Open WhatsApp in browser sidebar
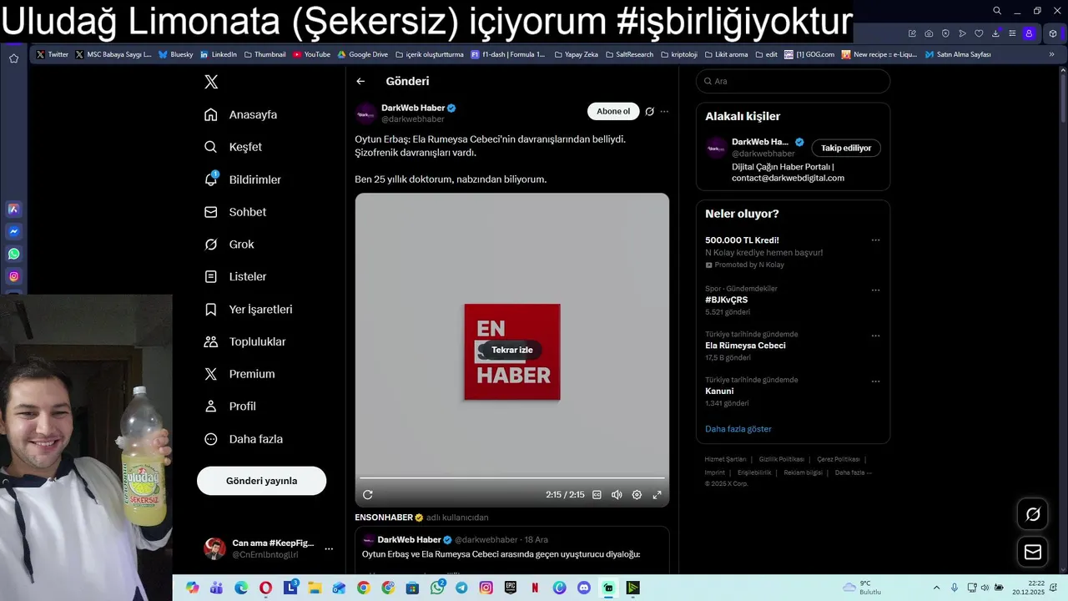 point(14,254)
